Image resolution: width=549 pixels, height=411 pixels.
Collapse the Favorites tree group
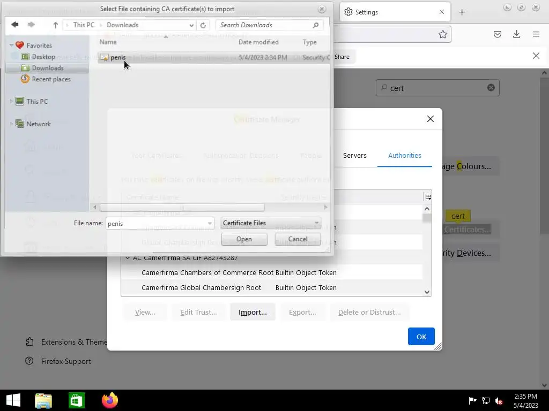click(12, 45)
